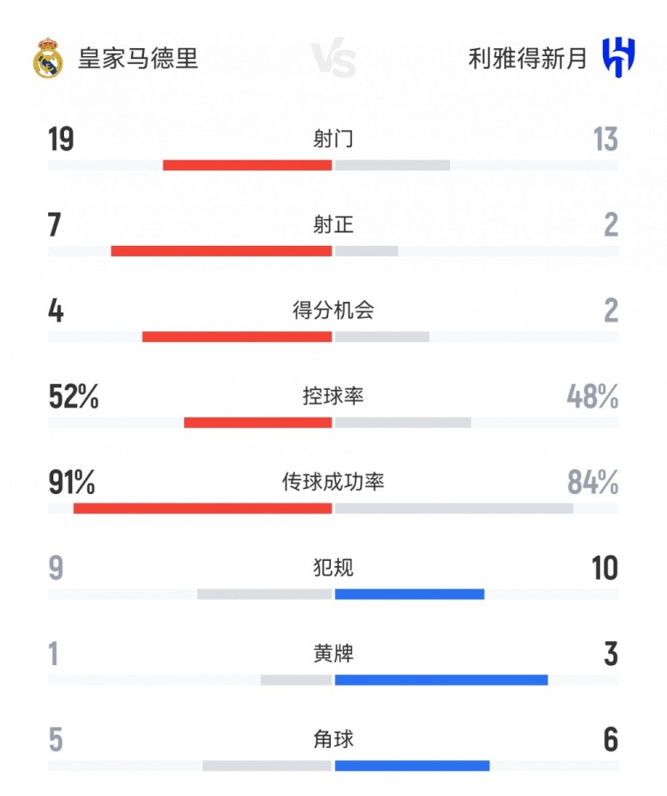Click the 84% pass accuracy value

pyautogui.click(x=592, y=483)
